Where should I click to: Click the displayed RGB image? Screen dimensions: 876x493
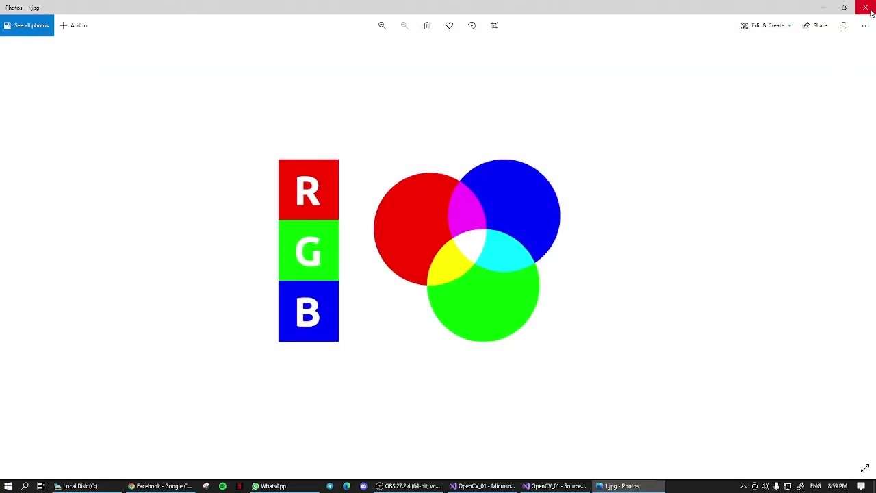click(419, 250)
